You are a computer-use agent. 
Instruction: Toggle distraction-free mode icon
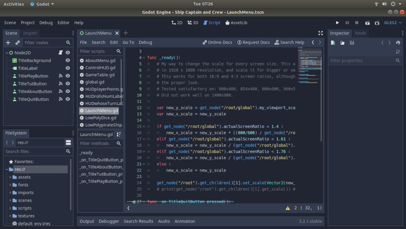[320, 33]
